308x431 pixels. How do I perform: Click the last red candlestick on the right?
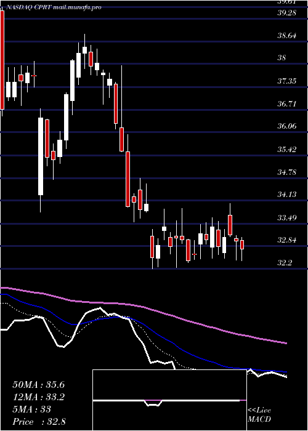242,244
